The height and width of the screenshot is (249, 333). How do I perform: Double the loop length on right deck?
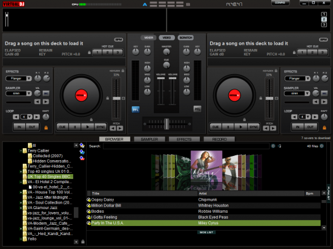[x=315, y=117]
